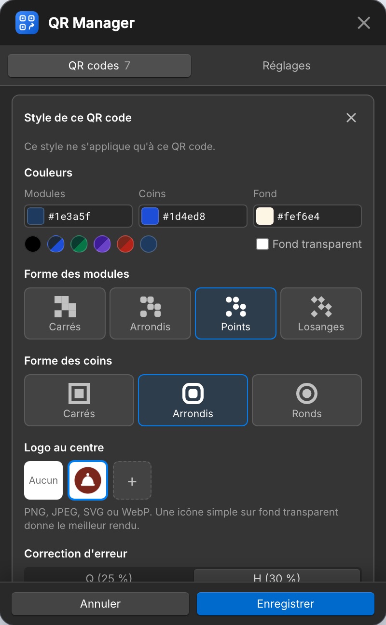This screenshot has width=386, height=625.
Task: Choose Aucun for center logo
Action: (43, 480)
